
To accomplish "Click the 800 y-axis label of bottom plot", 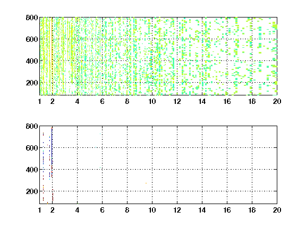I will (32, 126).
